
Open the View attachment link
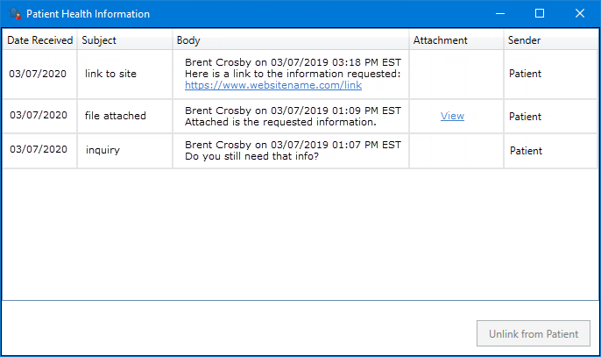click(x=452, y=116)
